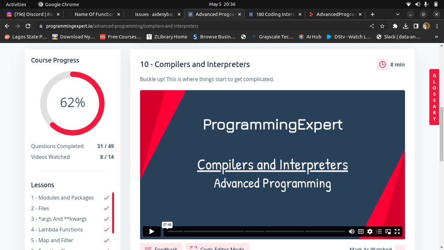Open Grayscale Tec... bookmark
The image size is (444, 250).
(x=272, y=37)
